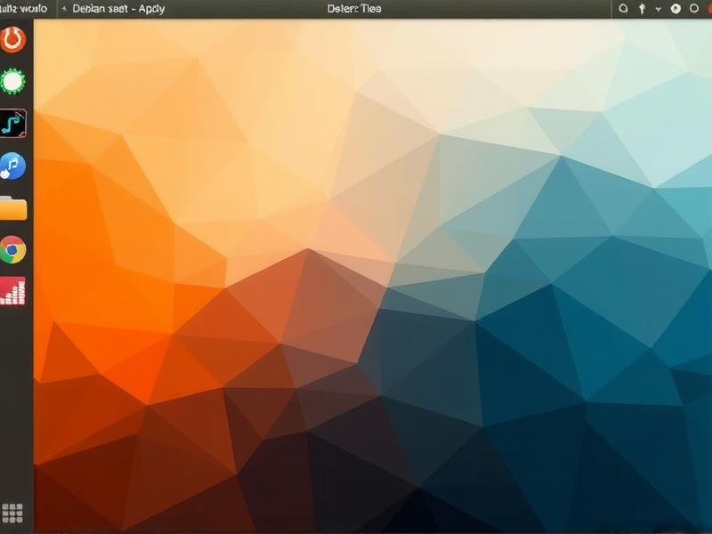
Task: Launch Google Chrome from the dock
Action: [x=13, y=250]
